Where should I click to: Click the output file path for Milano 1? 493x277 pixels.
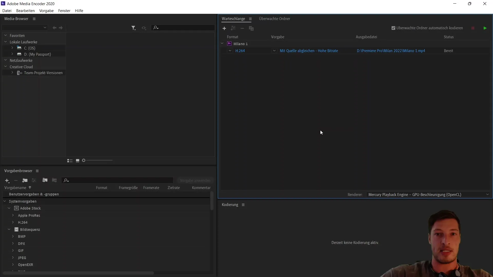tap(391, 50)
